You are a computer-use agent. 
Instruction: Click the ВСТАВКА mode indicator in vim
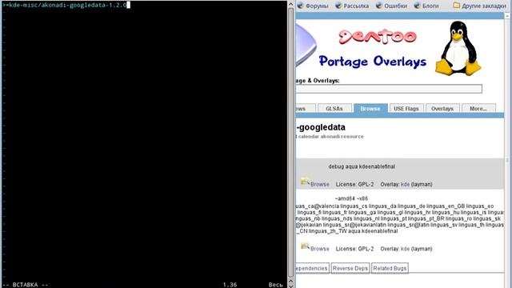click(x=25, y=285)
